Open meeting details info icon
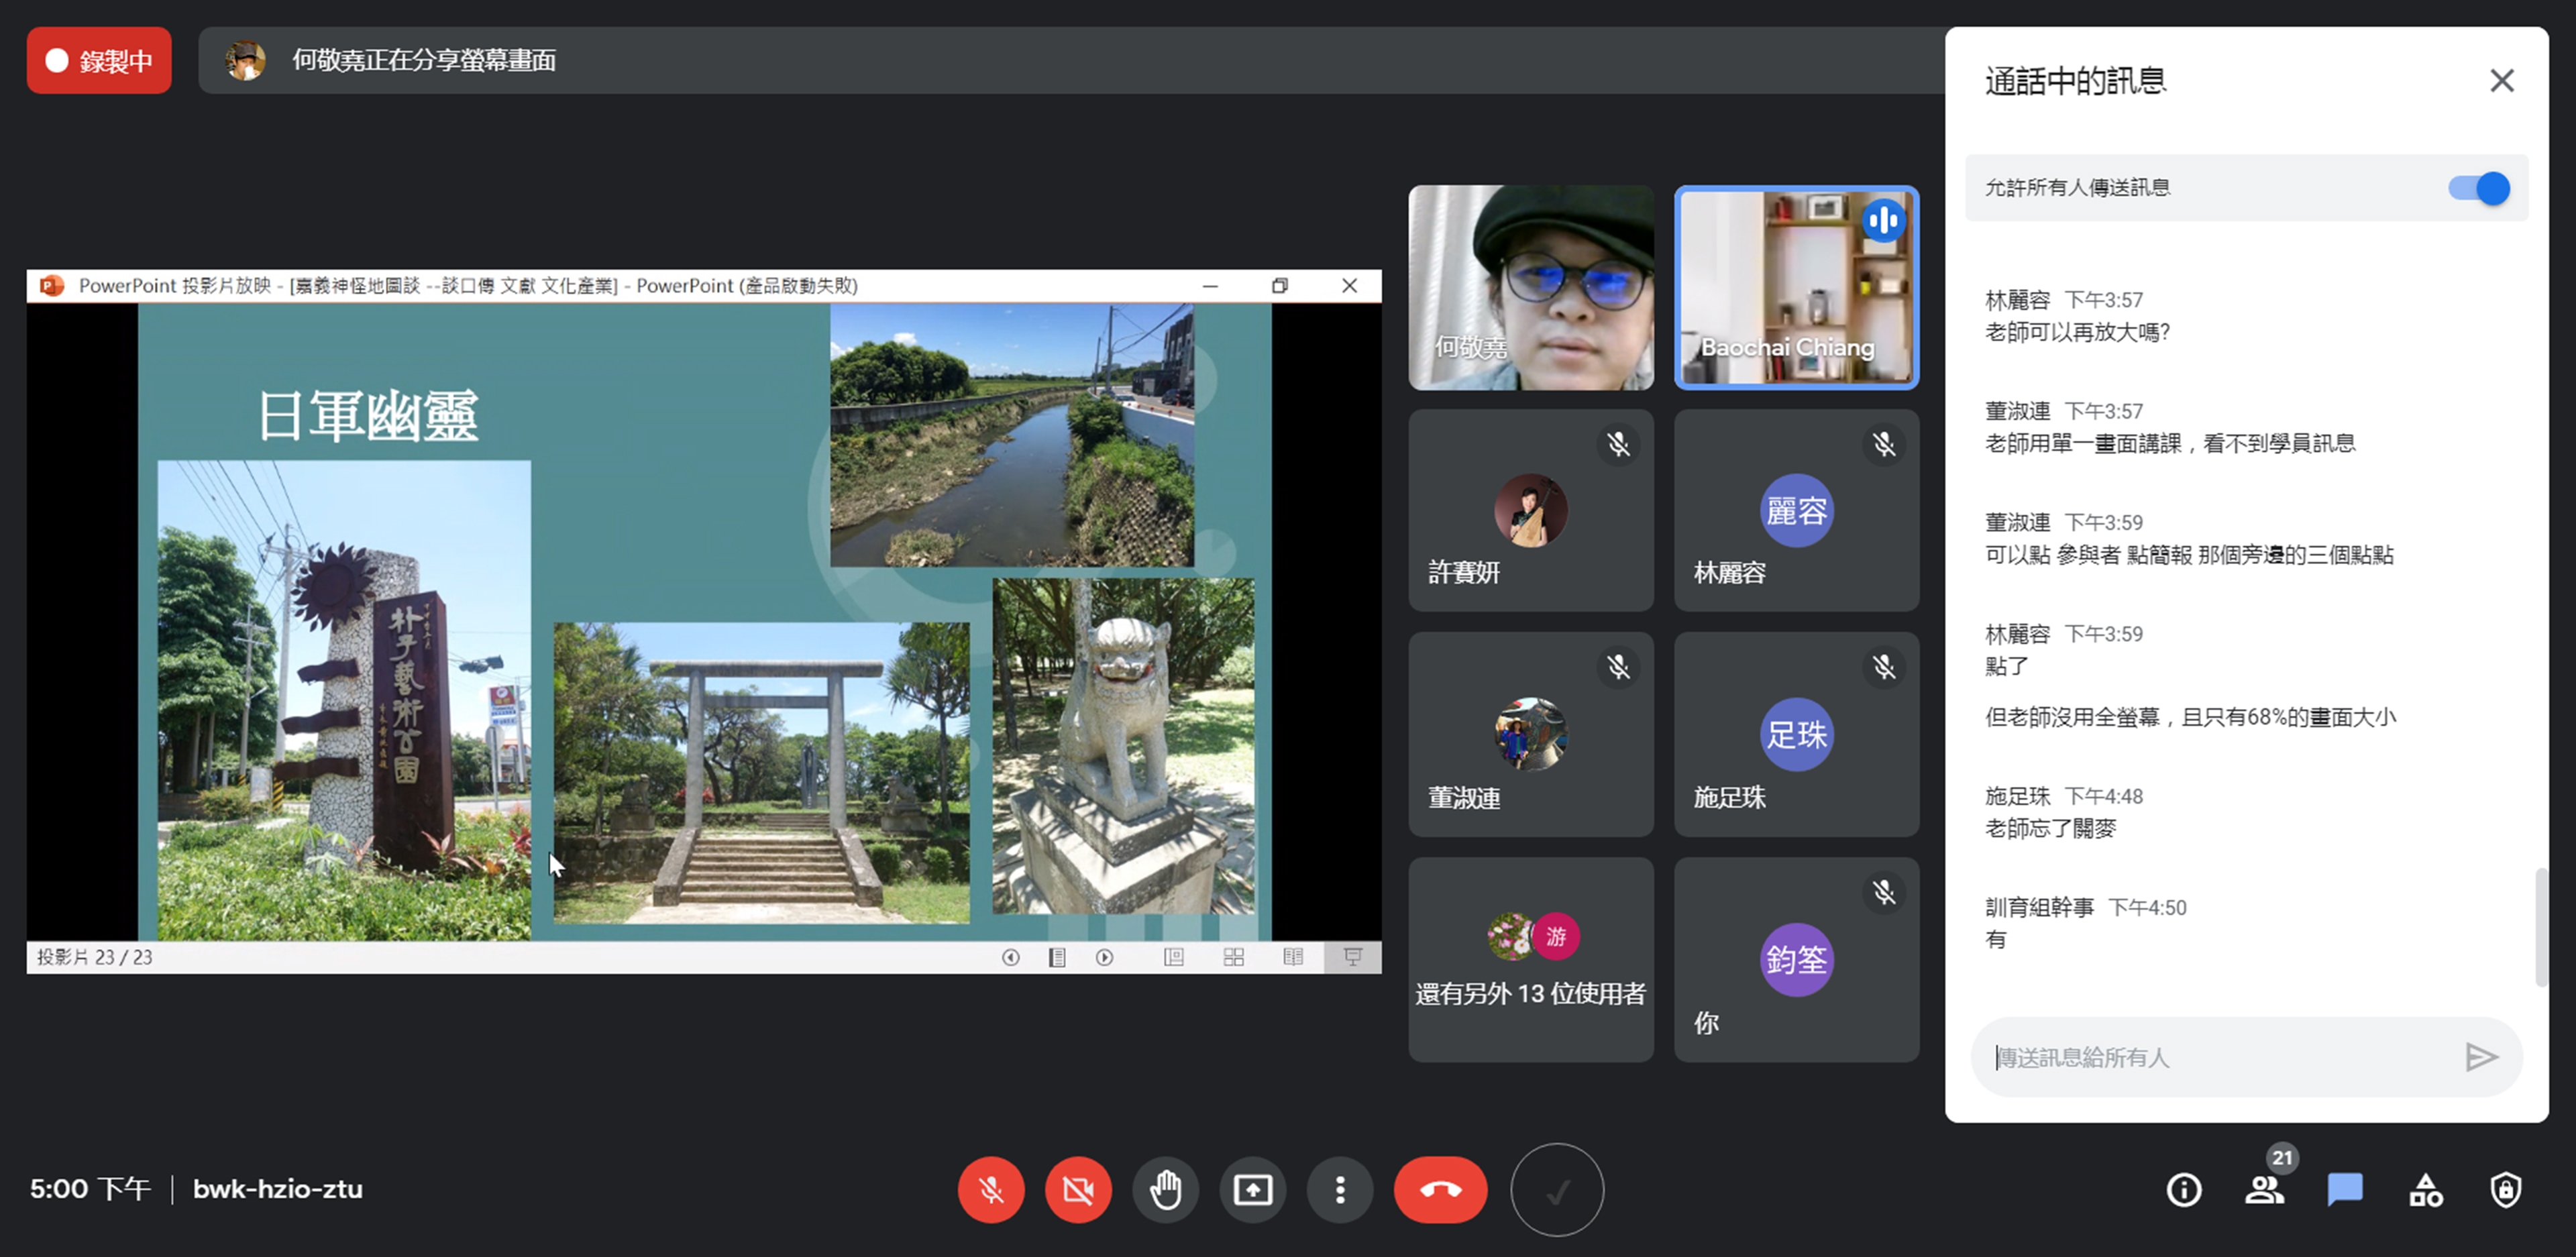This screenshot has height=1257, width=2576. pyautogui.click(x=2183, y=1190)
